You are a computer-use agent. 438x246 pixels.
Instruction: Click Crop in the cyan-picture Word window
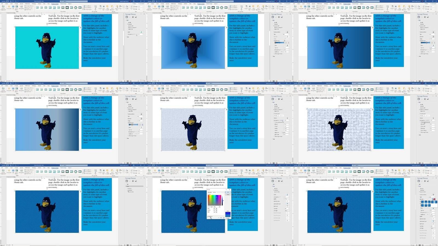click(131, 7)
